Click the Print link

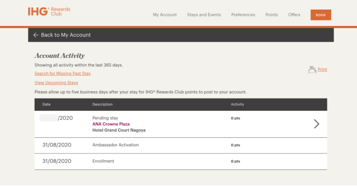tap(322, 70)
